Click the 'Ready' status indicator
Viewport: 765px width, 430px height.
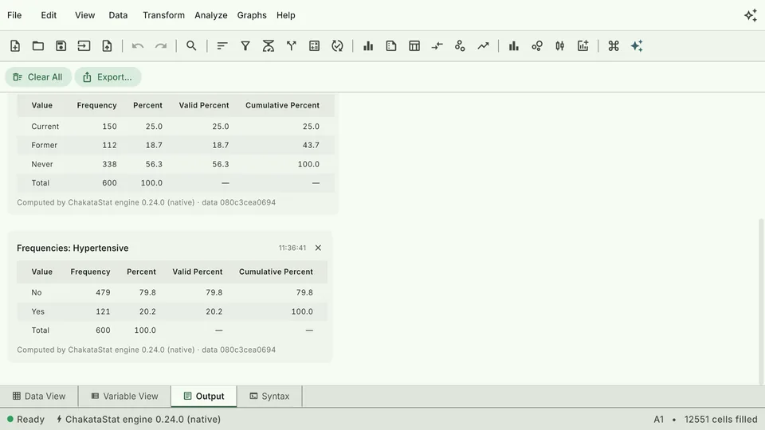point(25,420)
